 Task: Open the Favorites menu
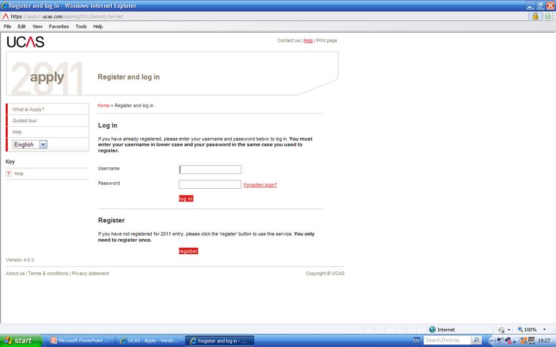59,27
